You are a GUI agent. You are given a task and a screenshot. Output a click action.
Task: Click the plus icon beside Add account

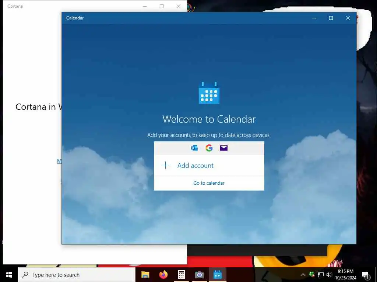pos(165,165)
